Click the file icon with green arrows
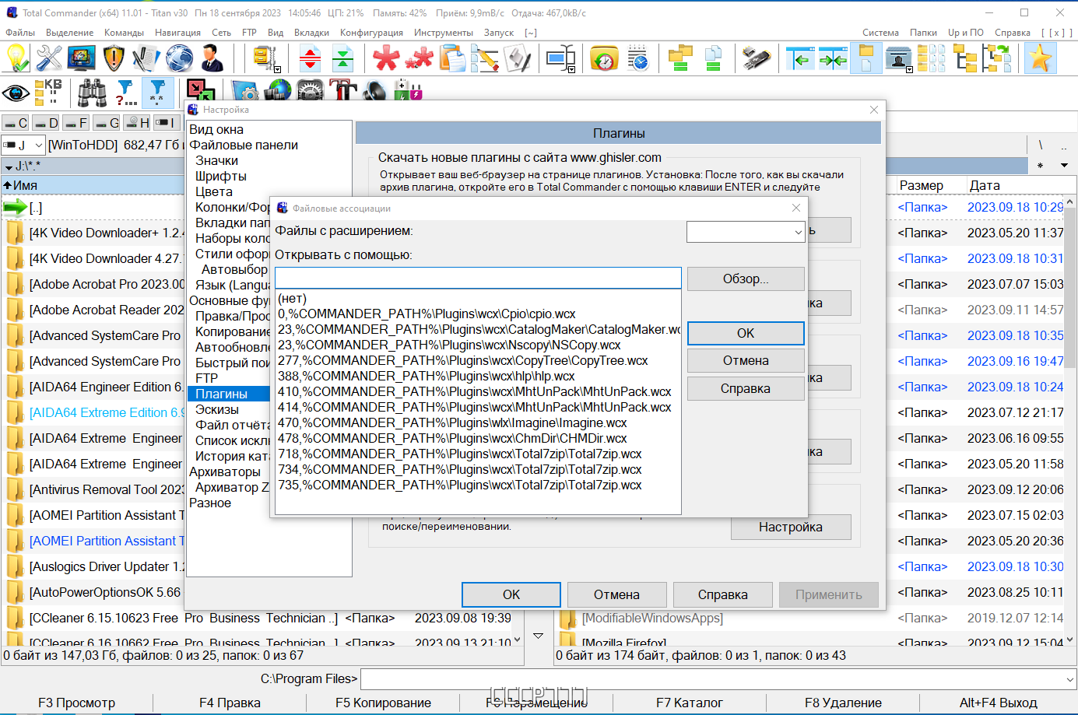Screen dimensions: 1078x715 342,58
